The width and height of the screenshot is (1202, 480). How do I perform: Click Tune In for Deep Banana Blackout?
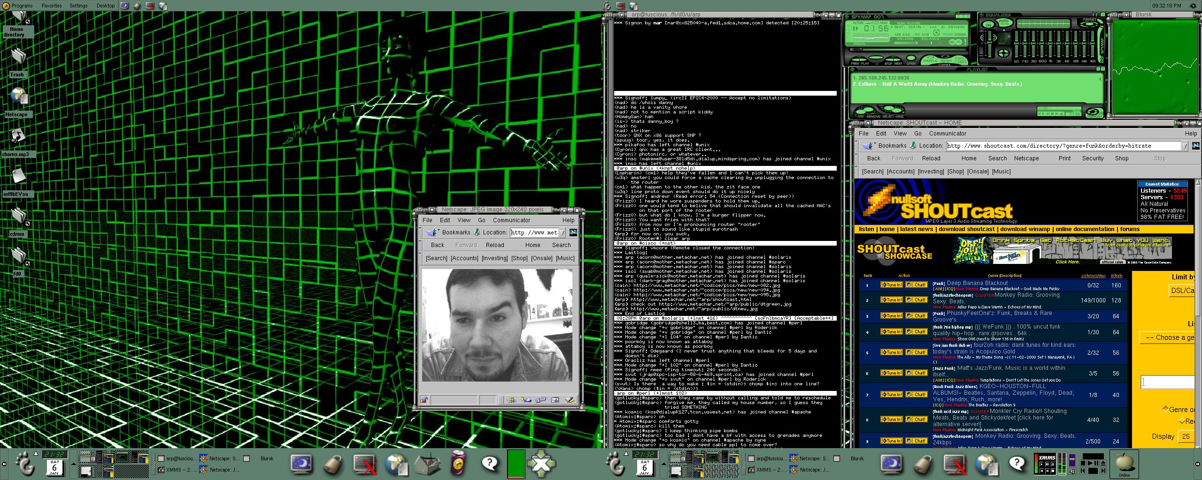[891, 285]
